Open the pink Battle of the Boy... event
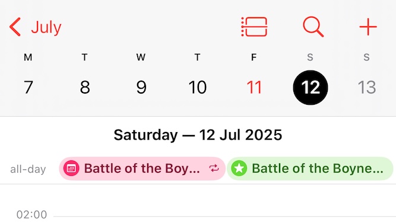Image resolution: width=396 pixels, height=222 pixels. (x=142, y=168)
